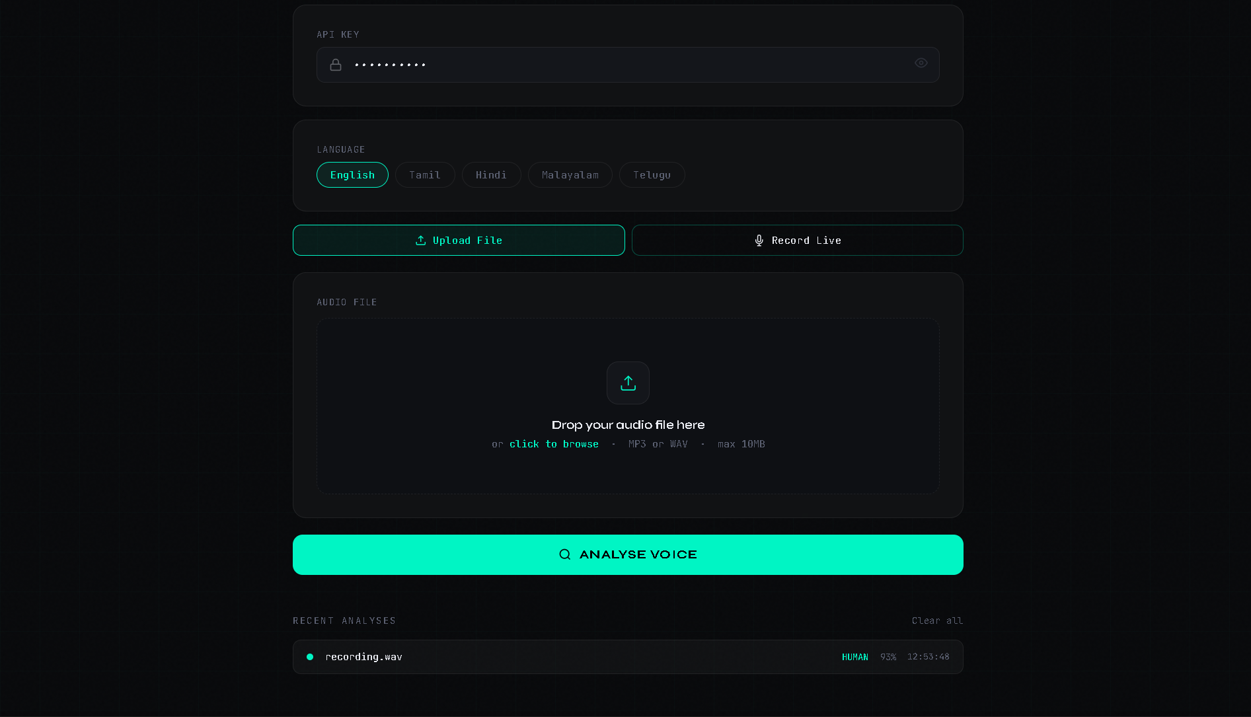Deselect the English language pill
This screenshot has width=1251, height=717.
(x=352, y=174)
